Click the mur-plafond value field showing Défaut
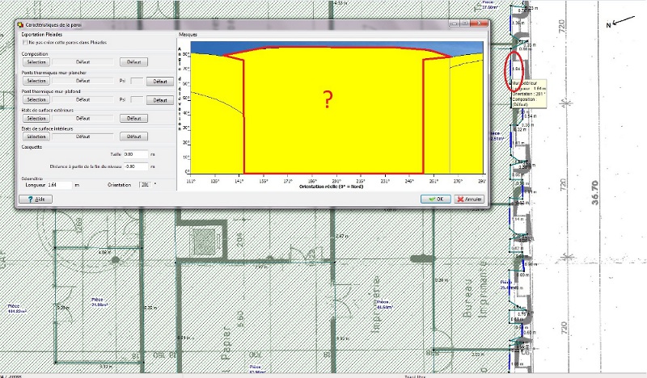Viewport: 647px width, 378px height. (x=83, y=100)
